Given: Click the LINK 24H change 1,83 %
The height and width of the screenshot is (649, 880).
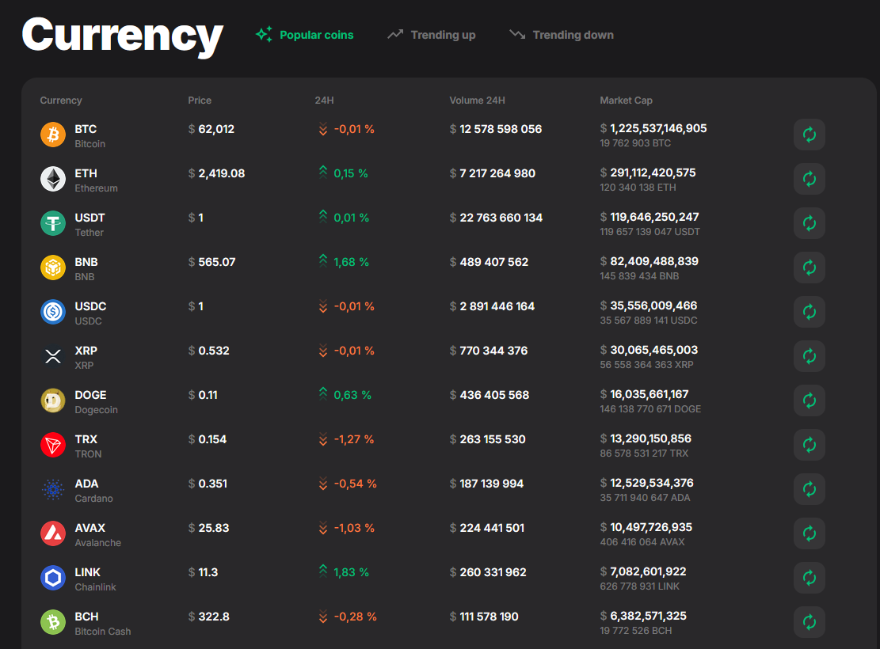Looking at the screenshot, I should [x=344, y=572].
